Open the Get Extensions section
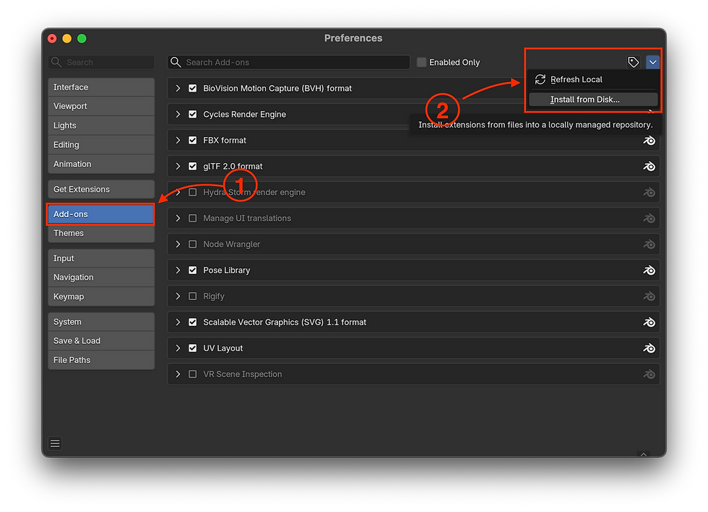The width and height of the screenshot is (708, 512). tap(101, 190)
